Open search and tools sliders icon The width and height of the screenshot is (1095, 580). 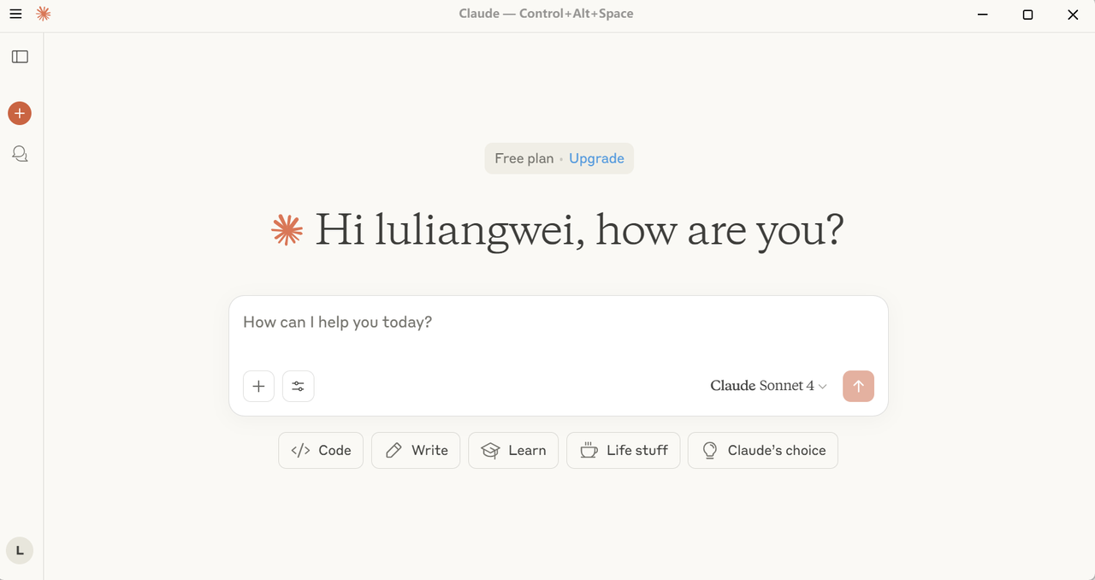pos(298,386)
